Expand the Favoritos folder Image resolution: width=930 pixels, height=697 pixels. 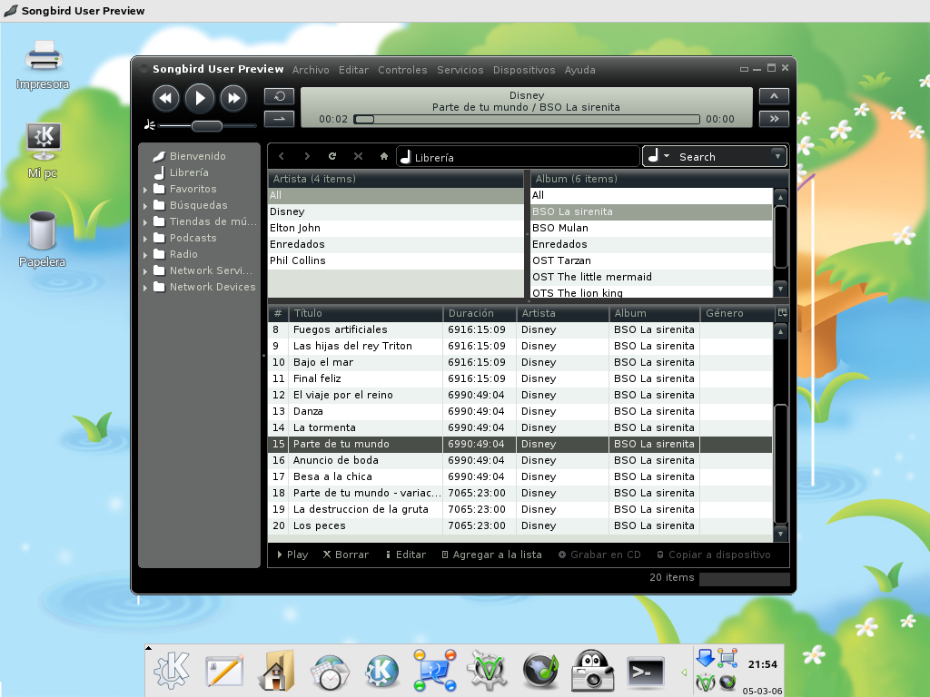pyautogui.click(x=145, y=190)
